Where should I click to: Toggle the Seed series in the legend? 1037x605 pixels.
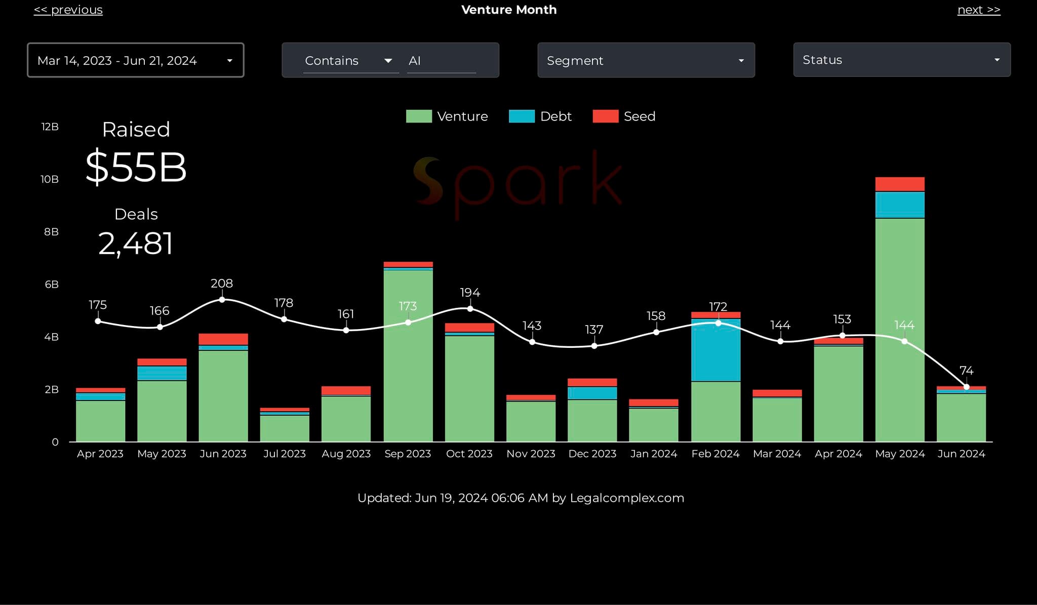point(639,116)
